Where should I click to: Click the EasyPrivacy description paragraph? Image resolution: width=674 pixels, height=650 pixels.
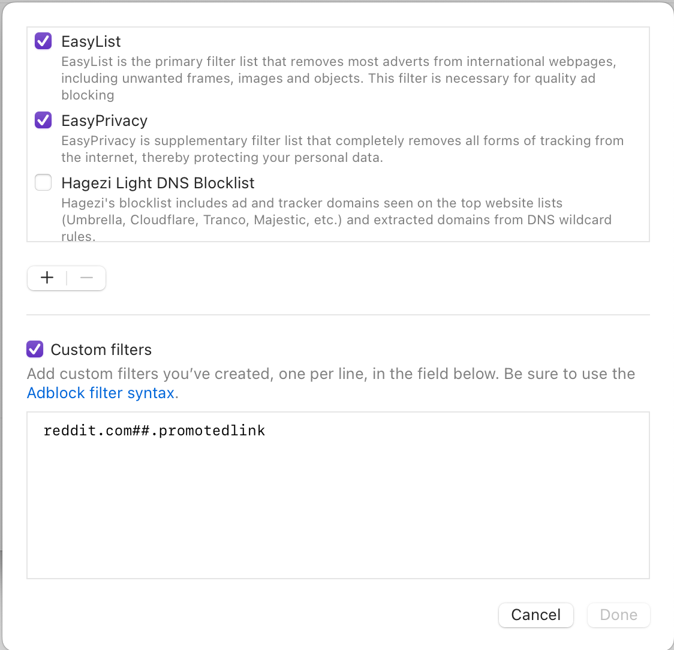click(342, 149)
